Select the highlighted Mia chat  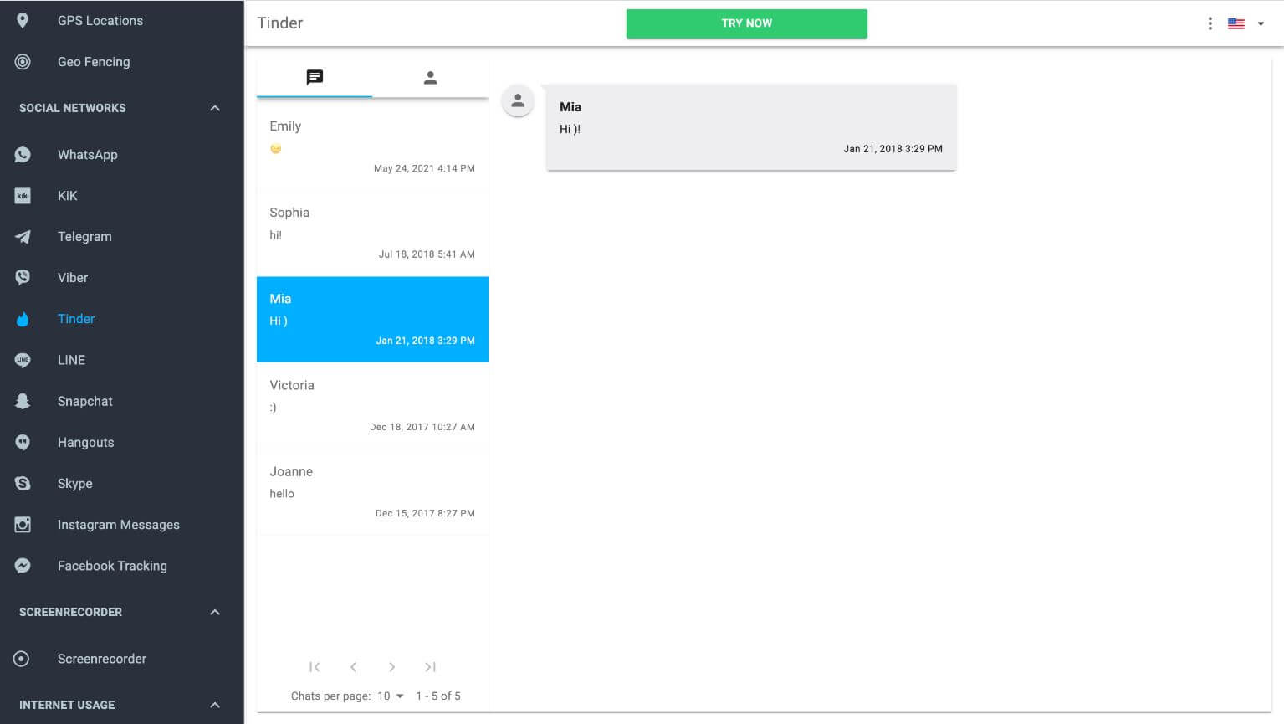click(372, 319)
